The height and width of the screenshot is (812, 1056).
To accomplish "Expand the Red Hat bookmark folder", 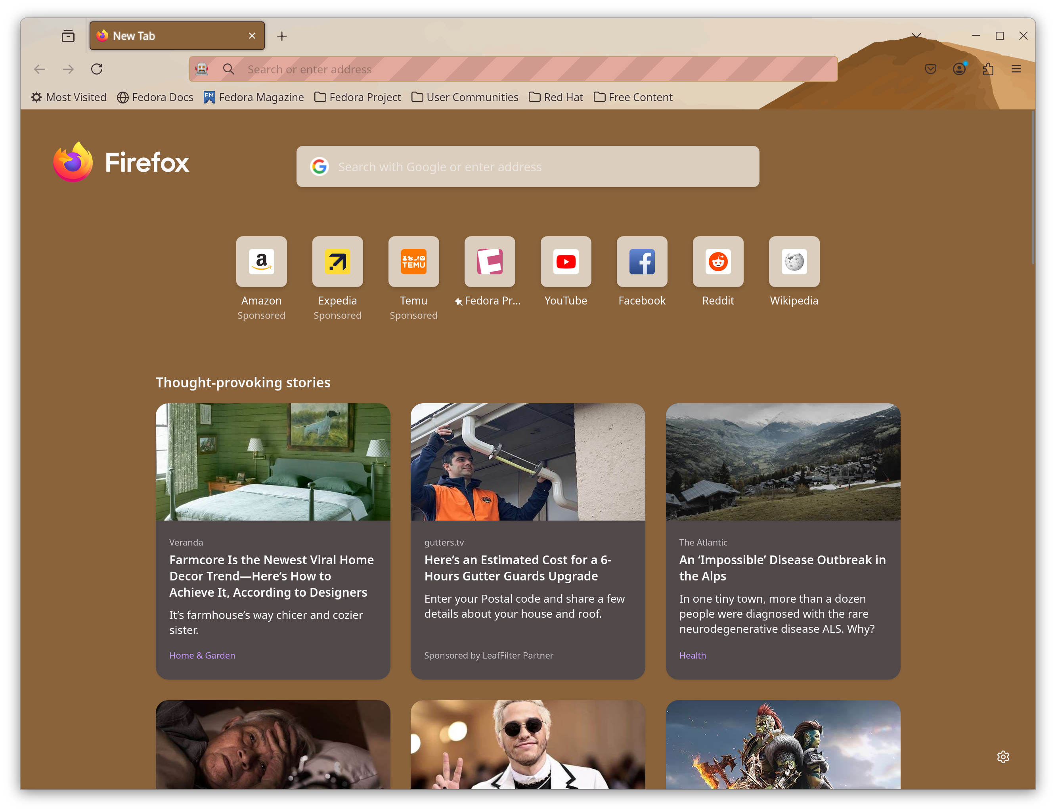I will pyautogui.click(x=556, y=97).
